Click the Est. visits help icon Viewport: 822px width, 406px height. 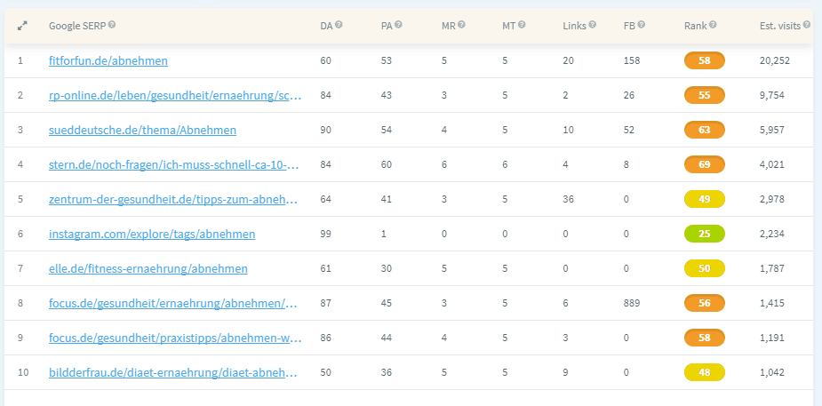(x=806, y=24)
